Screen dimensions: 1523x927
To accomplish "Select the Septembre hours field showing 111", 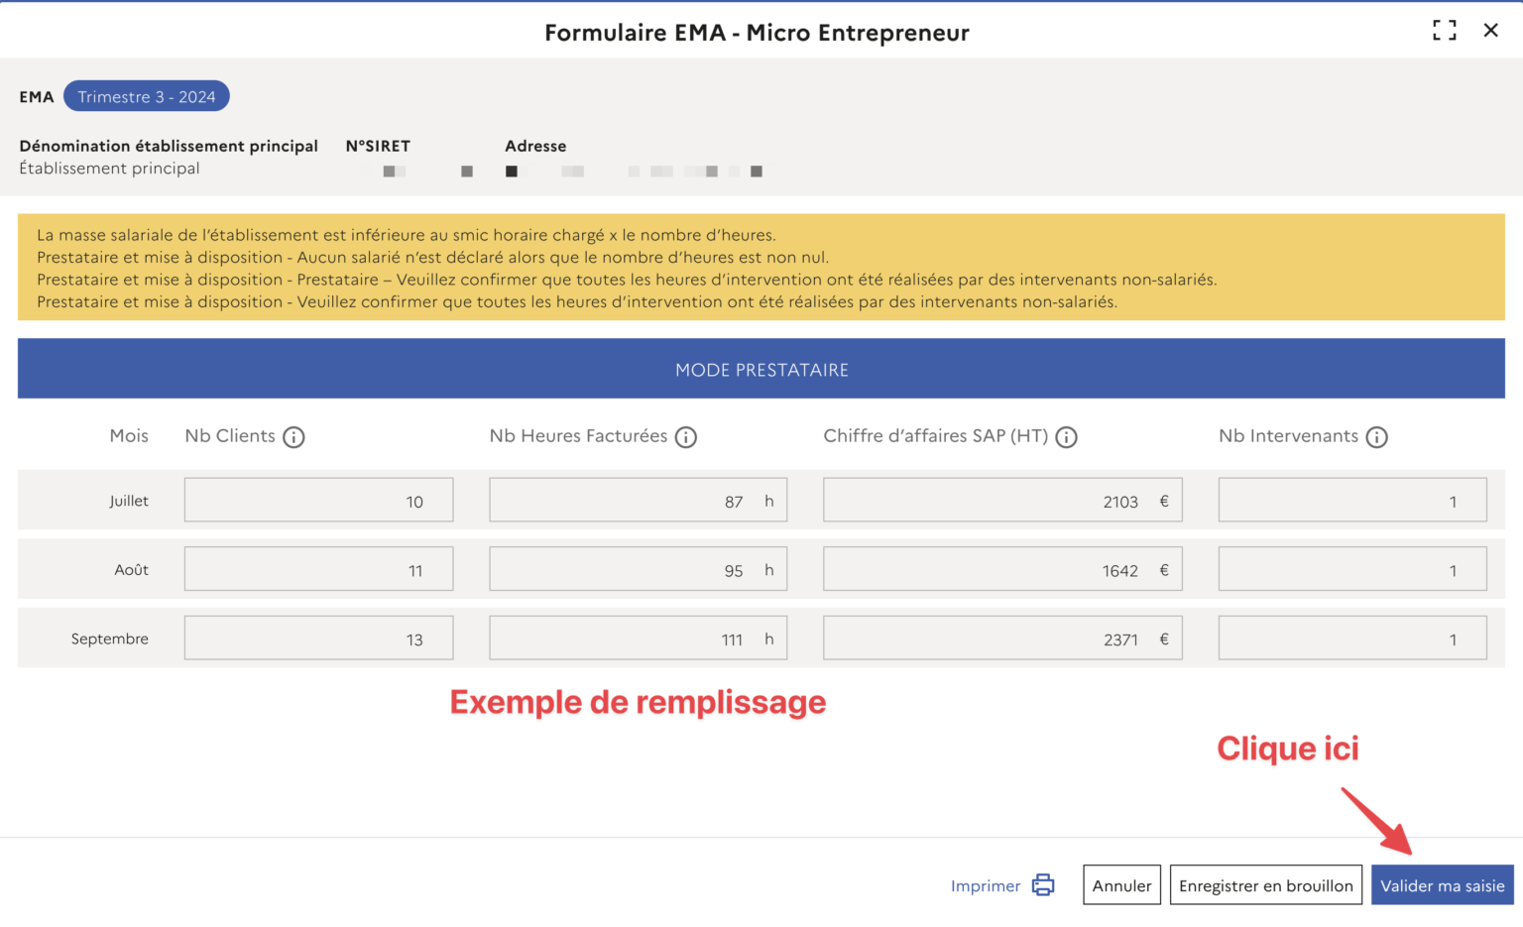I will tap(638, 637).
